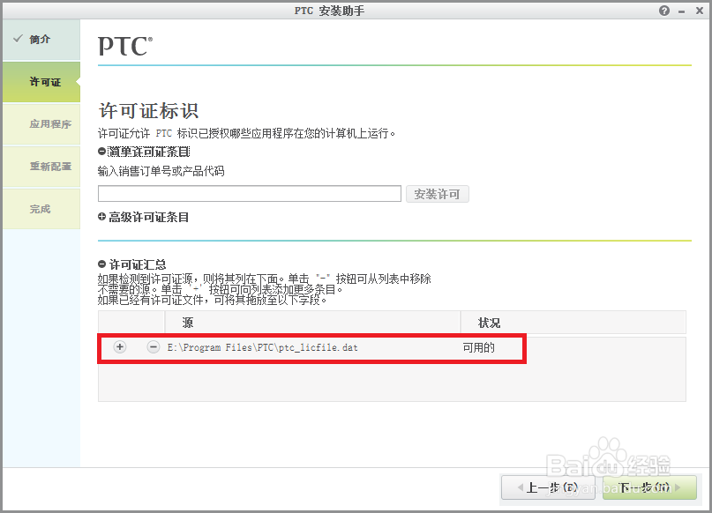Minimize the PTC 安装助手 window
Screen dimensions: 712x513
681,11
